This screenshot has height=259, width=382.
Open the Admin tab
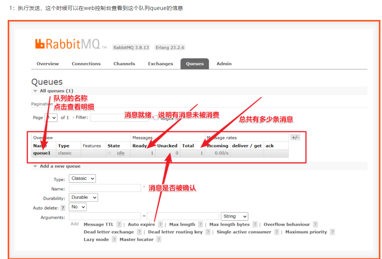(x=224, y=64)
